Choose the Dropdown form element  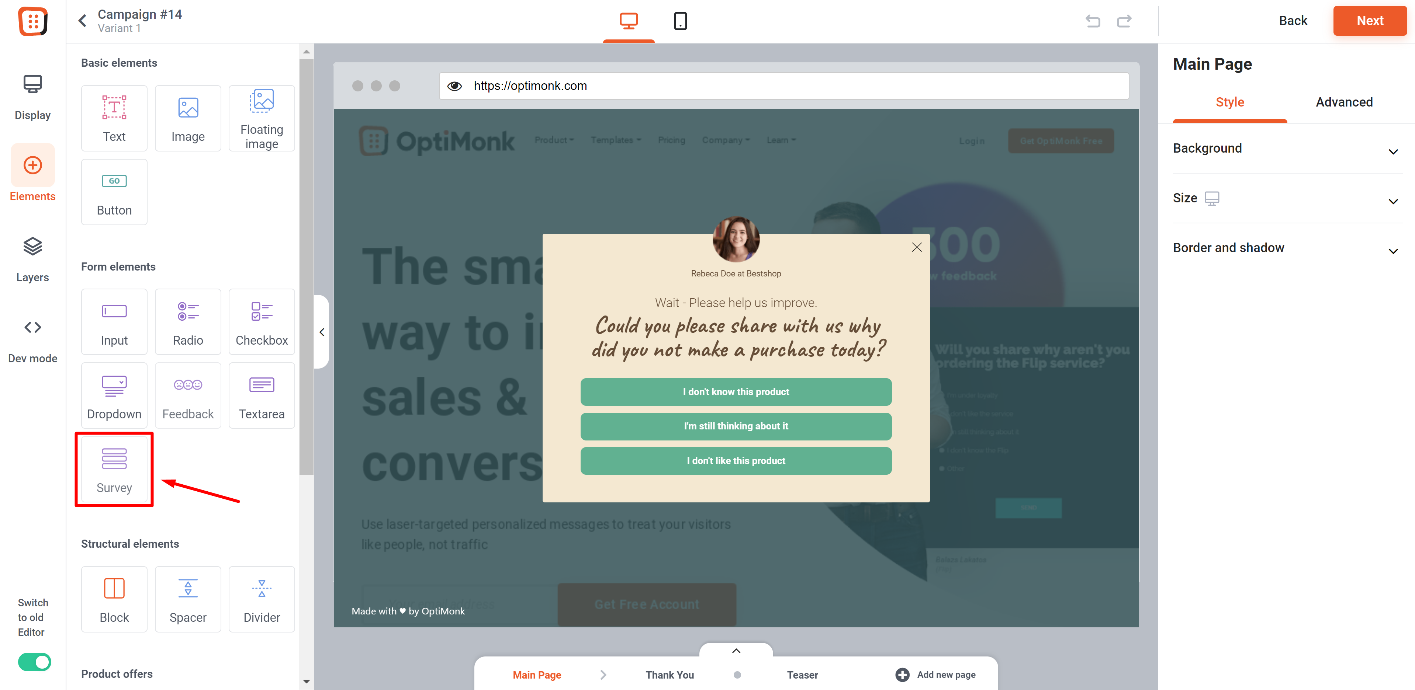coord(114,395)
